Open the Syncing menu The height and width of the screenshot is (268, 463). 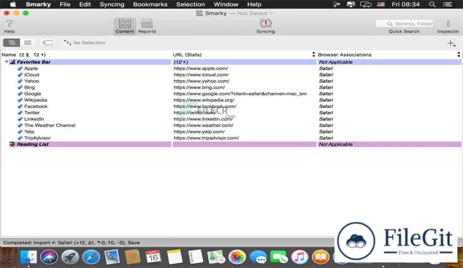tap(112, 4)
